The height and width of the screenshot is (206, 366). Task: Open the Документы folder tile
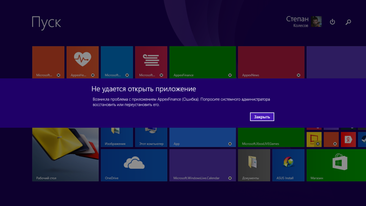pyautogui.click(x=254, y=165)
